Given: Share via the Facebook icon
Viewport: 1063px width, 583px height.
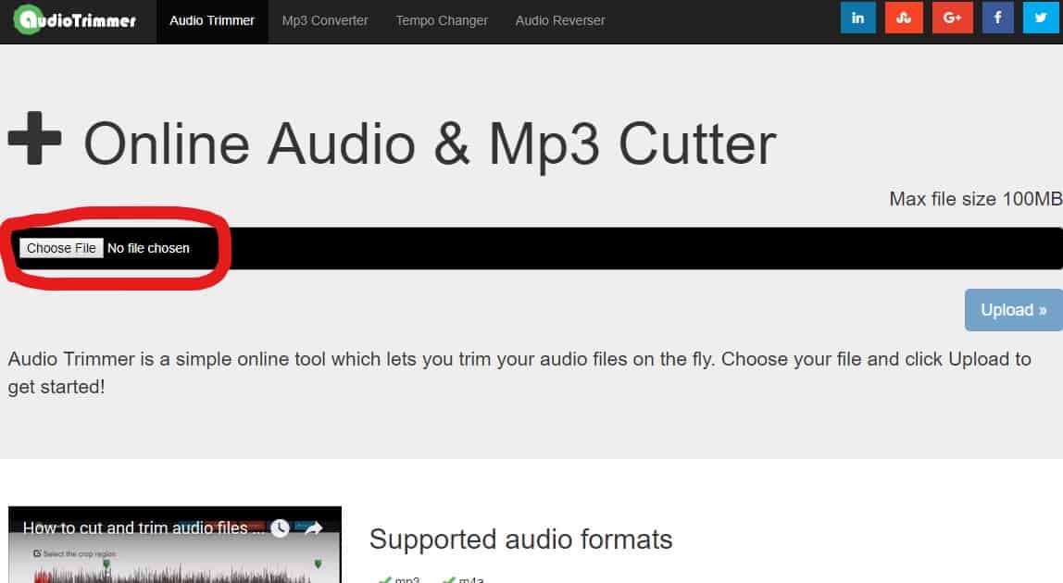Looking at the screenshot, I should [x=997, y=18].
